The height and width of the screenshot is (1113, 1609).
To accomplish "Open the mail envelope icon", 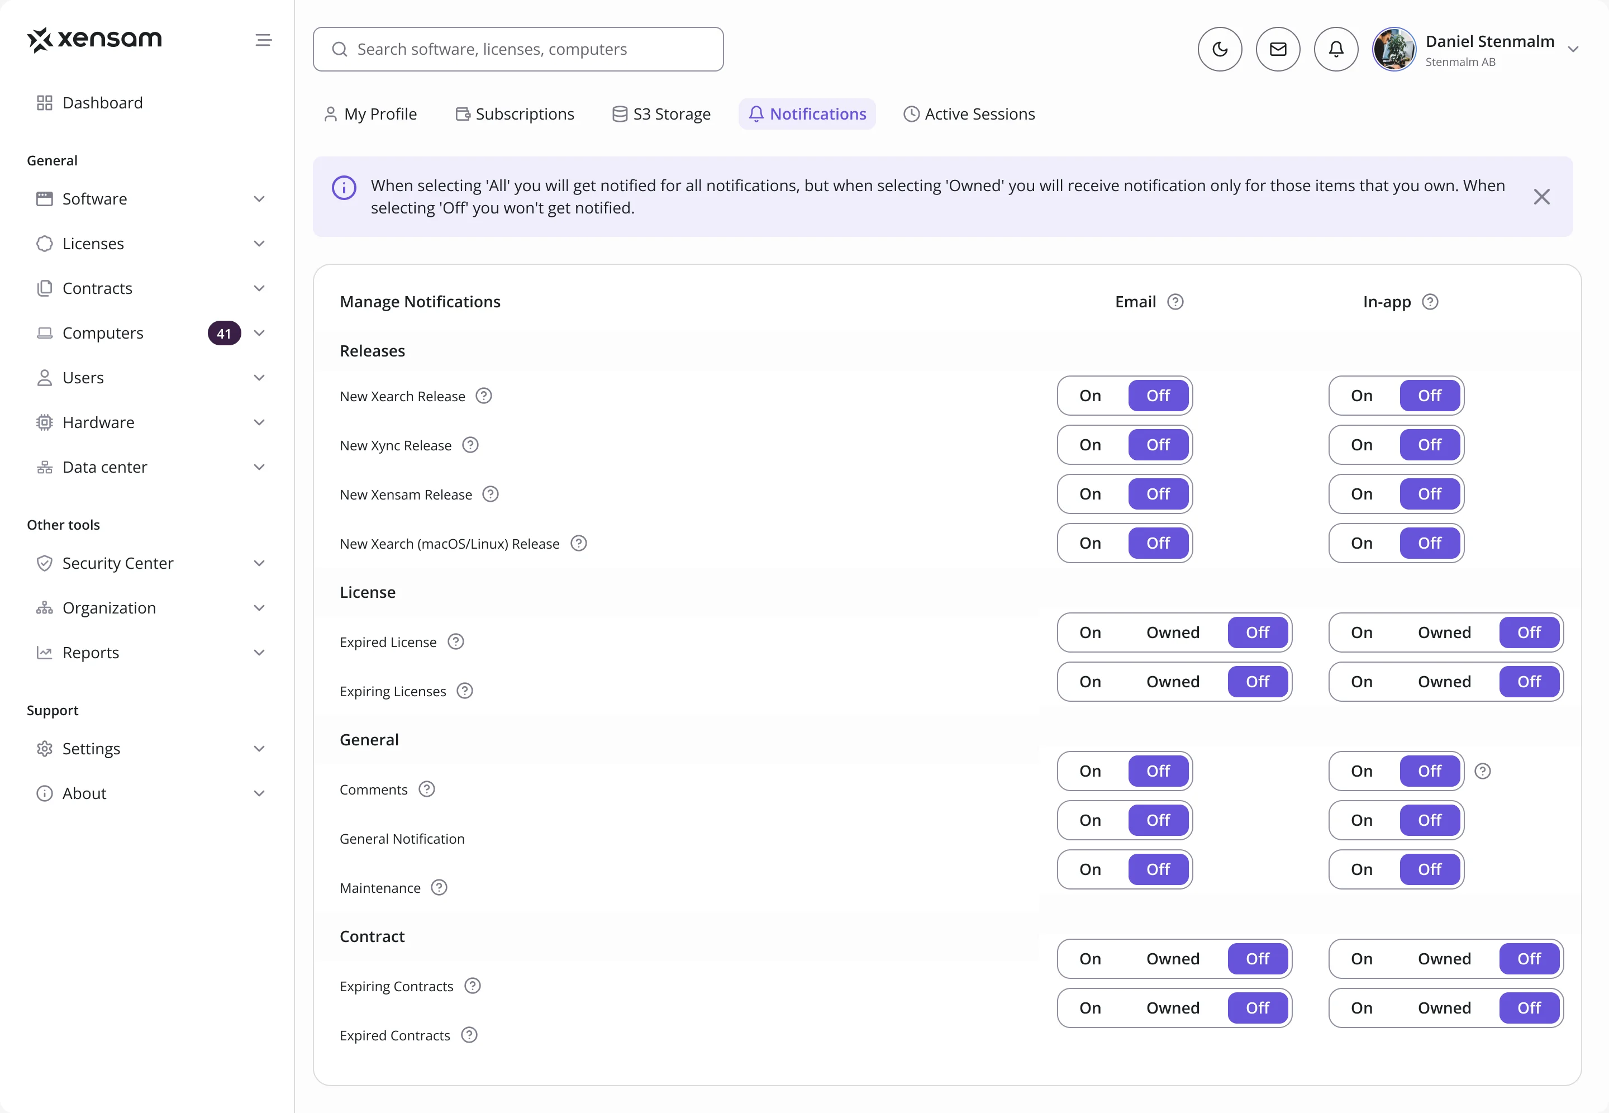I will 1277,49.
